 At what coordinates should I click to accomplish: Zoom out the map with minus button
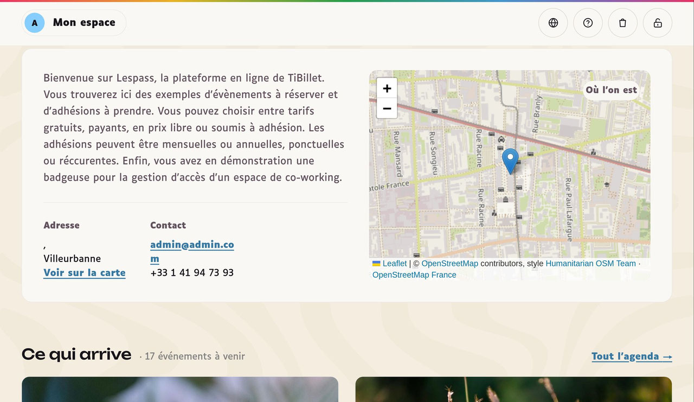click(x=387, y=109)
